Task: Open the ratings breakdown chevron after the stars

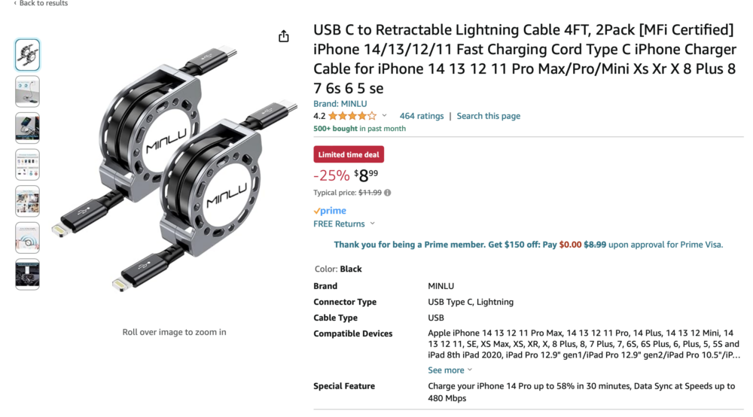Action: click(384, 116)
